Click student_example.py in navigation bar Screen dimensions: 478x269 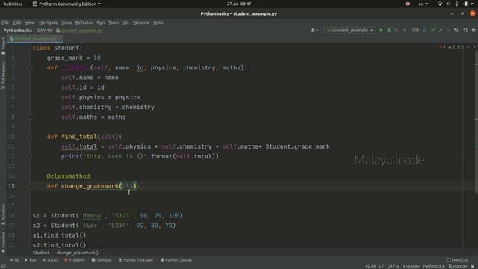[79, 31]
